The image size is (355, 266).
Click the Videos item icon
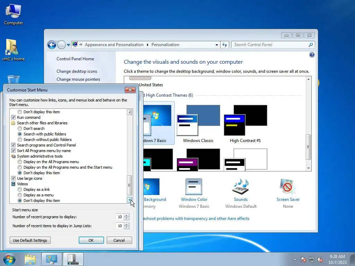14,184
